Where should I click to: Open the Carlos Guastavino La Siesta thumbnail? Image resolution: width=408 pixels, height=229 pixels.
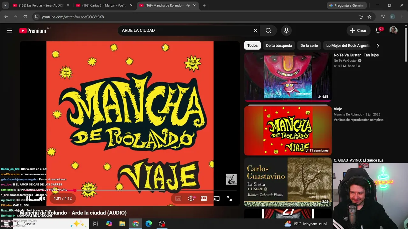(x=288, y=182)
